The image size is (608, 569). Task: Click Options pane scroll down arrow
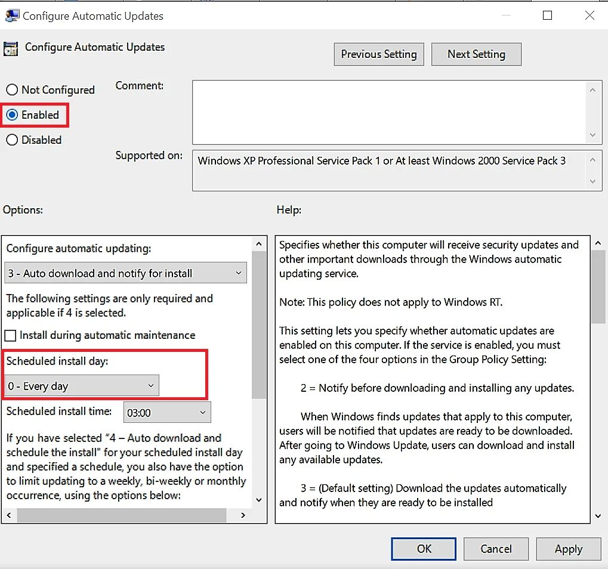click(x=259, y=500)
